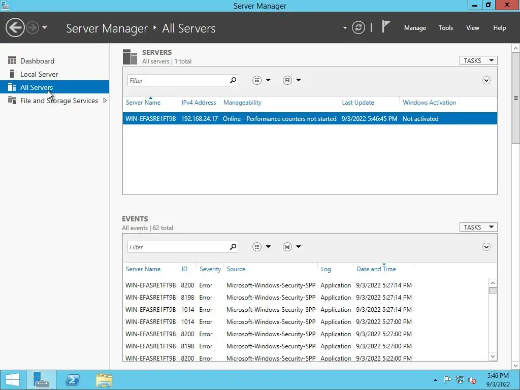Open the notifications flag
Image resolution: width=520 pixels, height=390 pixels.
point(386,26)
